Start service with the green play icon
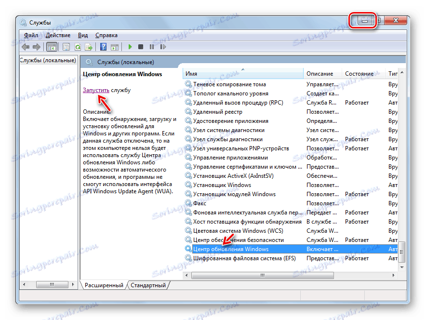The height and width of the screenshot is (320, 426). pos(130,47)
